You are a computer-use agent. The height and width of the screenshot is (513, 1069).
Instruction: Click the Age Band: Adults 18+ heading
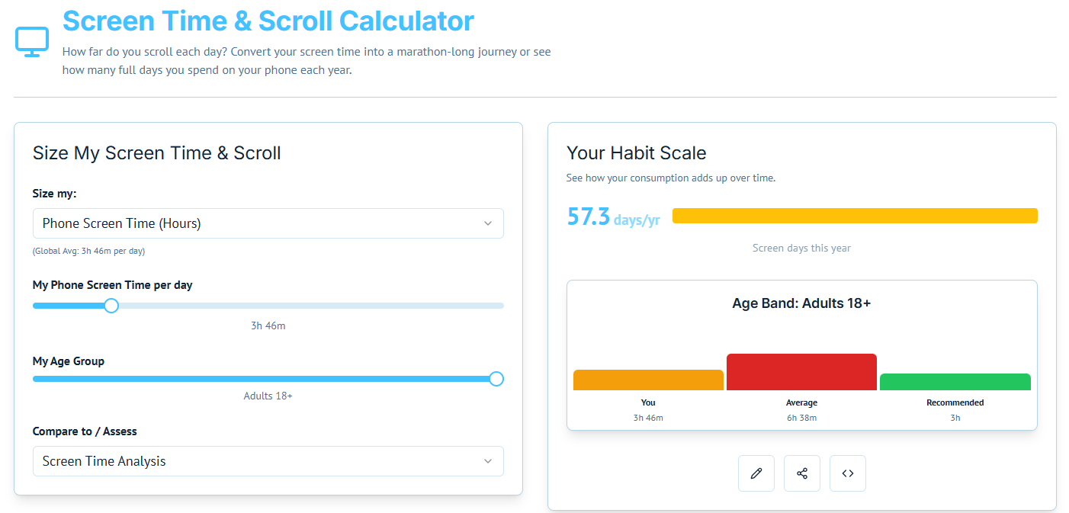pos(801,303)
